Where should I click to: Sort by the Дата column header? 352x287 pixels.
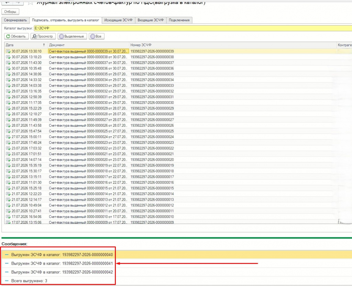coord(26,45)
